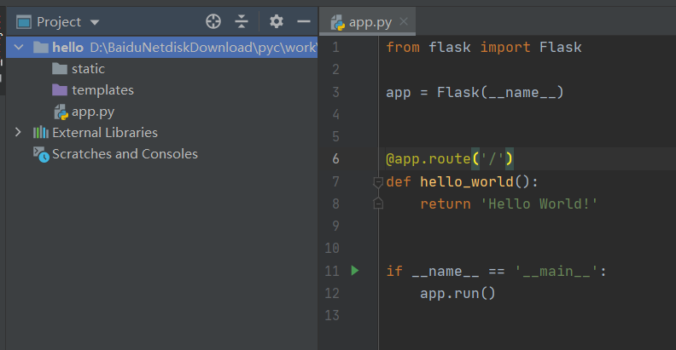
Task: Open Project panel settings gear
Action: [277, 21]
